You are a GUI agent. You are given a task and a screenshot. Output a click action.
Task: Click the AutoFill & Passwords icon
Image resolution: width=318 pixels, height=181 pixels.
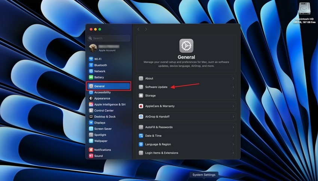(x=141, y=127)
